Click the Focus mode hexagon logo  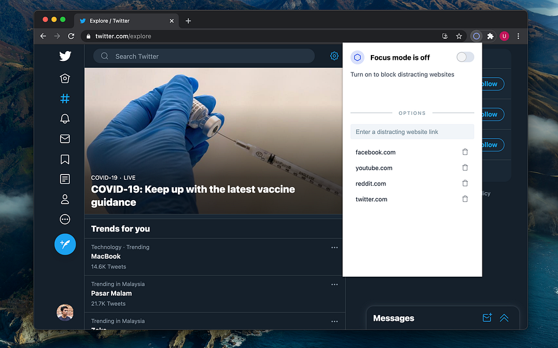pos(357,57)
